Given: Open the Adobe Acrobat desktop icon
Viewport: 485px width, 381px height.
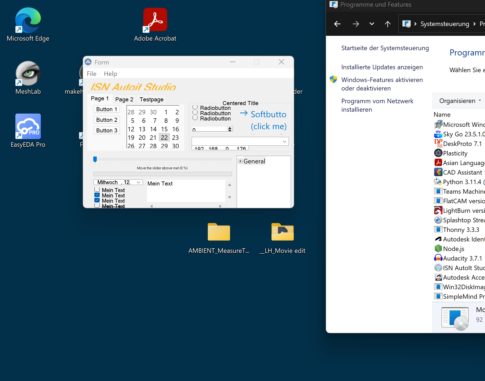Looking at the screenshot, I should click(155, 20).
